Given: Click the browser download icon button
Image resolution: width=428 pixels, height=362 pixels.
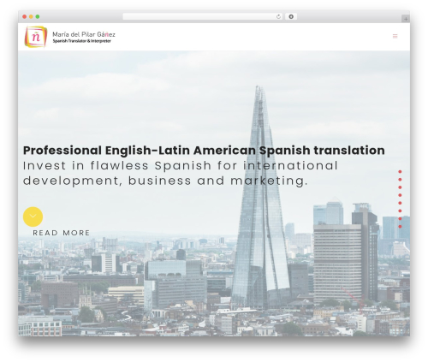Looking at the screenshot, I should pyautogui.click(x=291, y=17).
